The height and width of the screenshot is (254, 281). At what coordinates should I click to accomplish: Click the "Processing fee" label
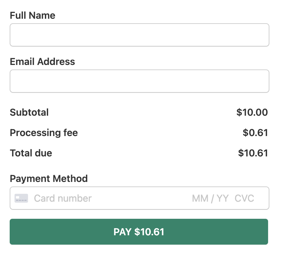pyautogui.click(x=44, y=133)
